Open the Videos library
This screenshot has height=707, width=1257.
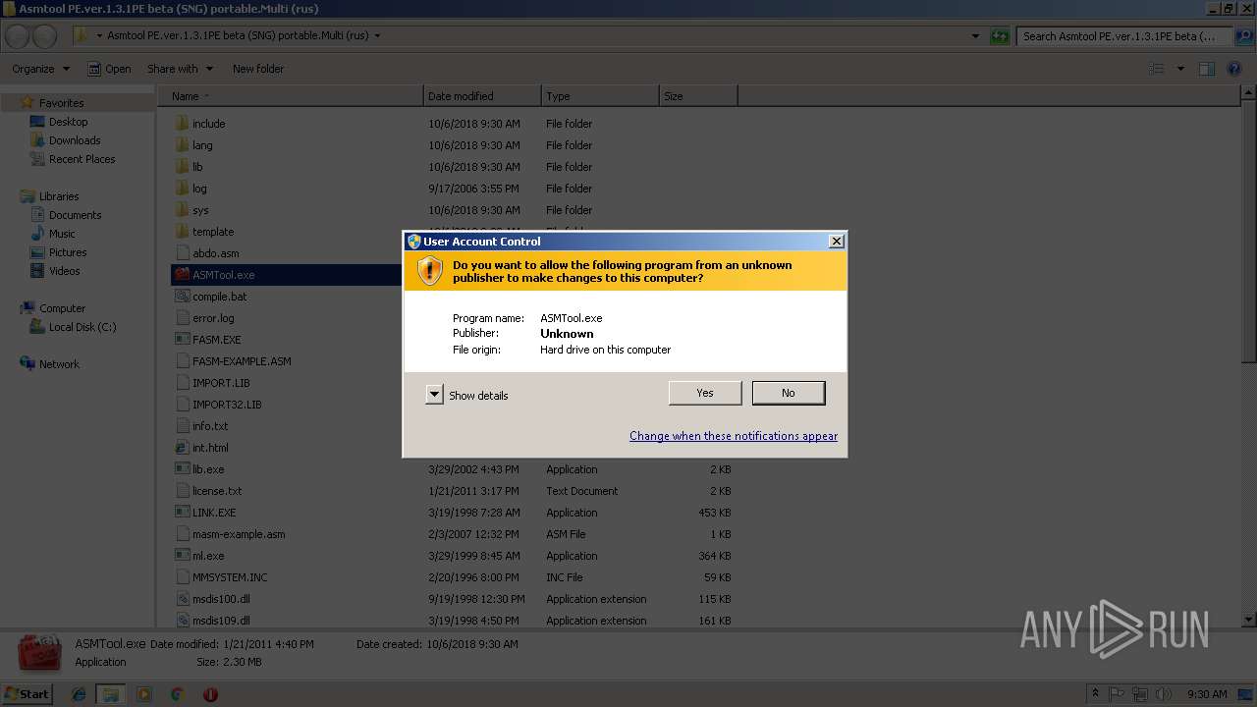click(x=64, y=271)
